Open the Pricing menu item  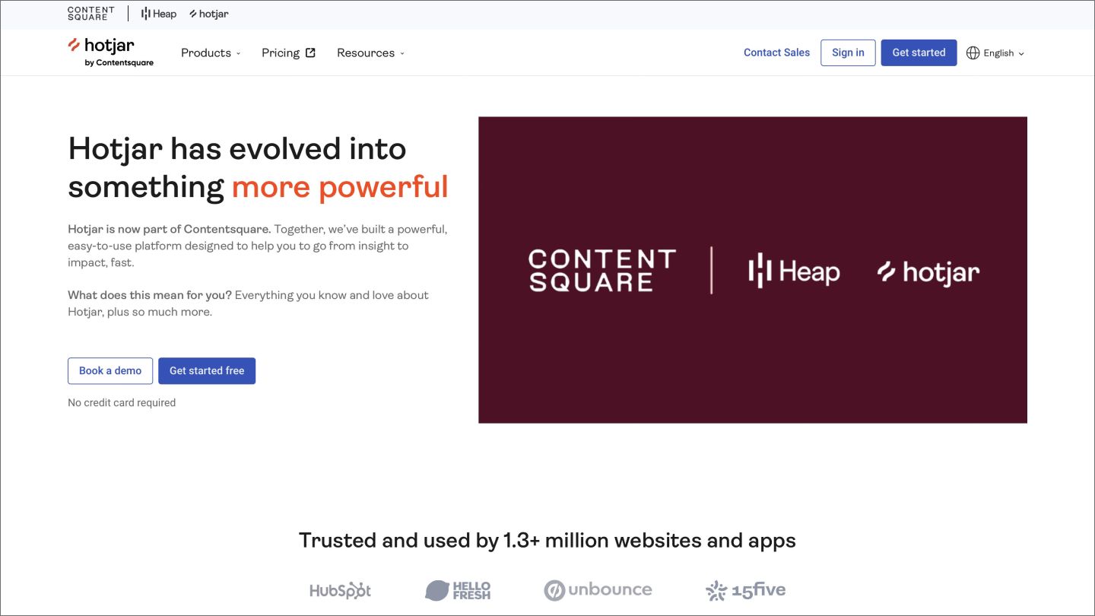click(280, 52)
